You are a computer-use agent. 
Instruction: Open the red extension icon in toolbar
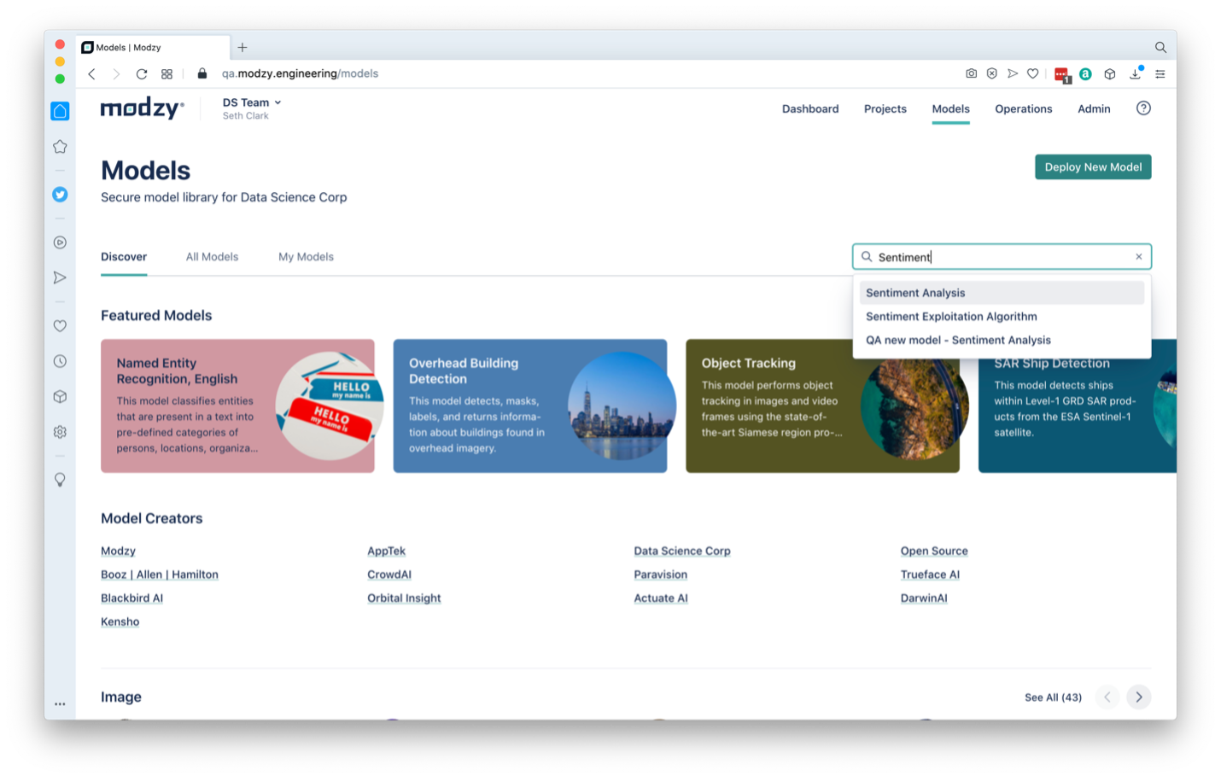pos(1062,75)
